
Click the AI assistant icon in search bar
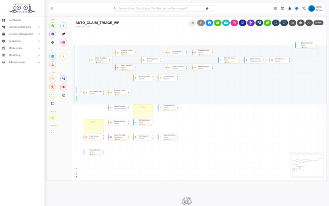point(207,8)
